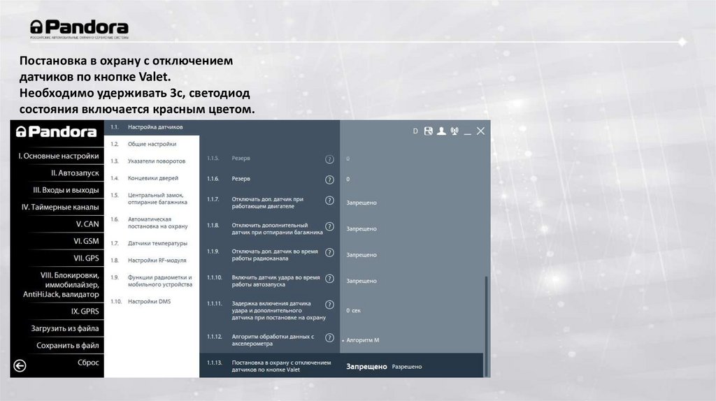Open the 'II. Автозапуск' section
The width and height of the screenshot is (716, 401).
[x=74, y=173]
